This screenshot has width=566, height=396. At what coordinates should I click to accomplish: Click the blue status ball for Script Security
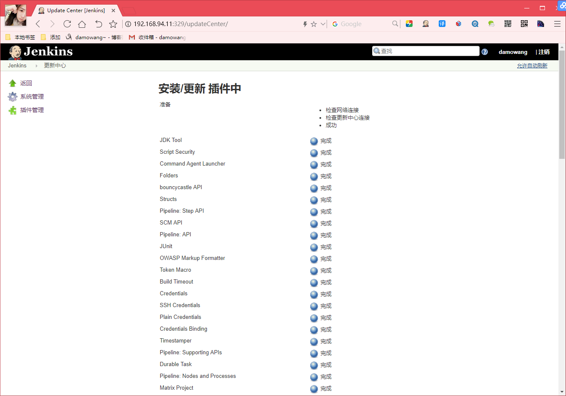coord(314,153)
